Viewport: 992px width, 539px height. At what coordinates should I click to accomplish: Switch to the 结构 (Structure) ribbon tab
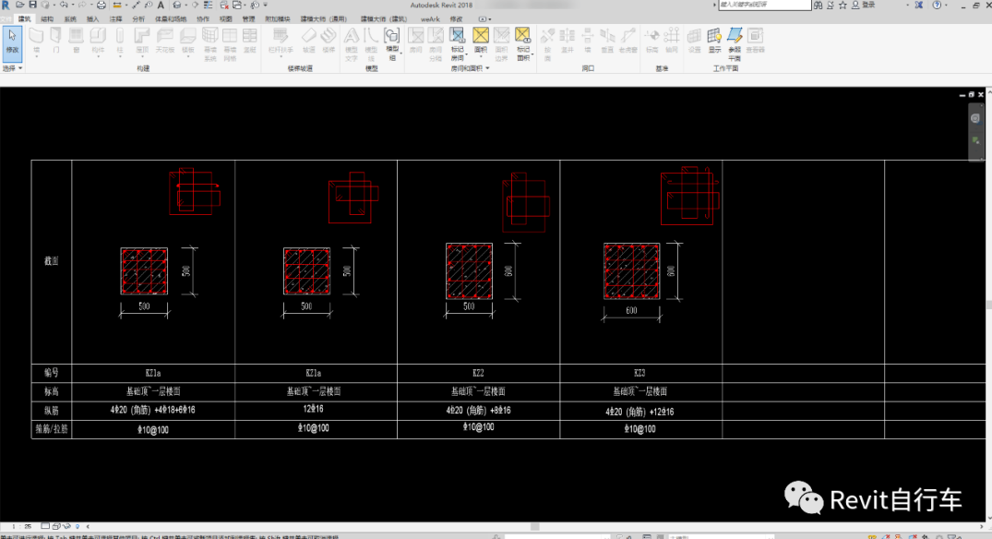(47, 19)
